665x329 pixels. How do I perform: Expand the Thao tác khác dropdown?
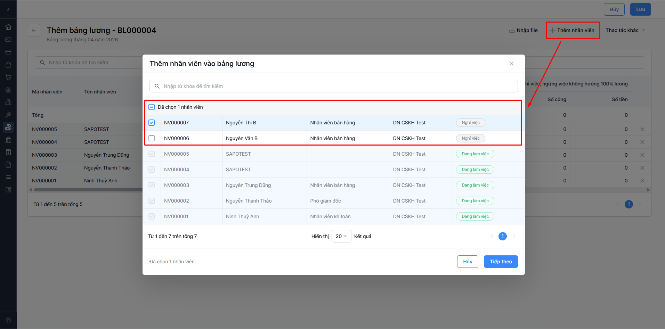point(625,30)
